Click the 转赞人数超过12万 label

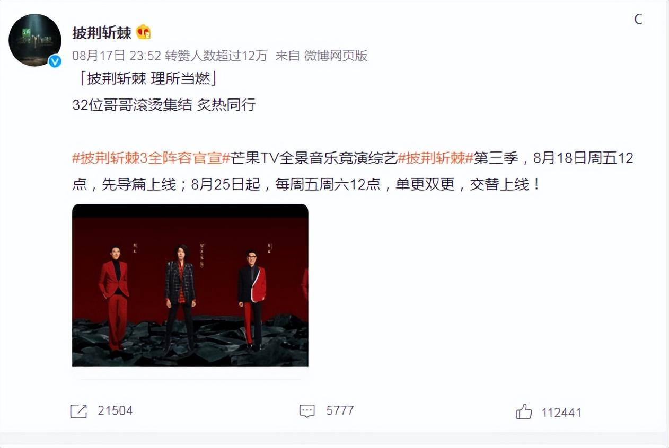(216, 56)
